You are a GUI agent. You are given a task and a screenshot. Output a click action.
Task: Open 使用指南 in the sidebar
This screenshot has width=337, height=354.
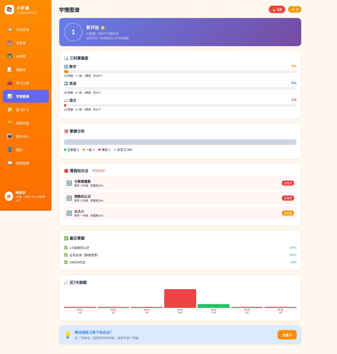(x=26, y=163)
